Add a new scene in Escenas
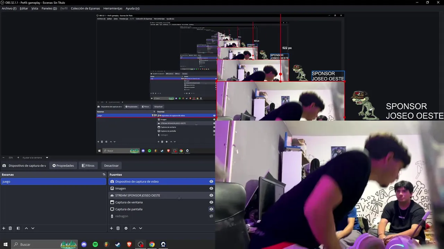Image resolution: width=444 pixels, height=249 pixels. click(4, 228)
